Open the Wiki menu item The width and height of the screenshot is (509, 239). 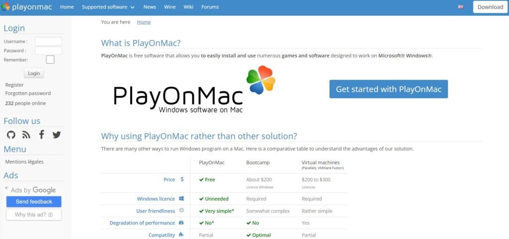click(188, 7)
